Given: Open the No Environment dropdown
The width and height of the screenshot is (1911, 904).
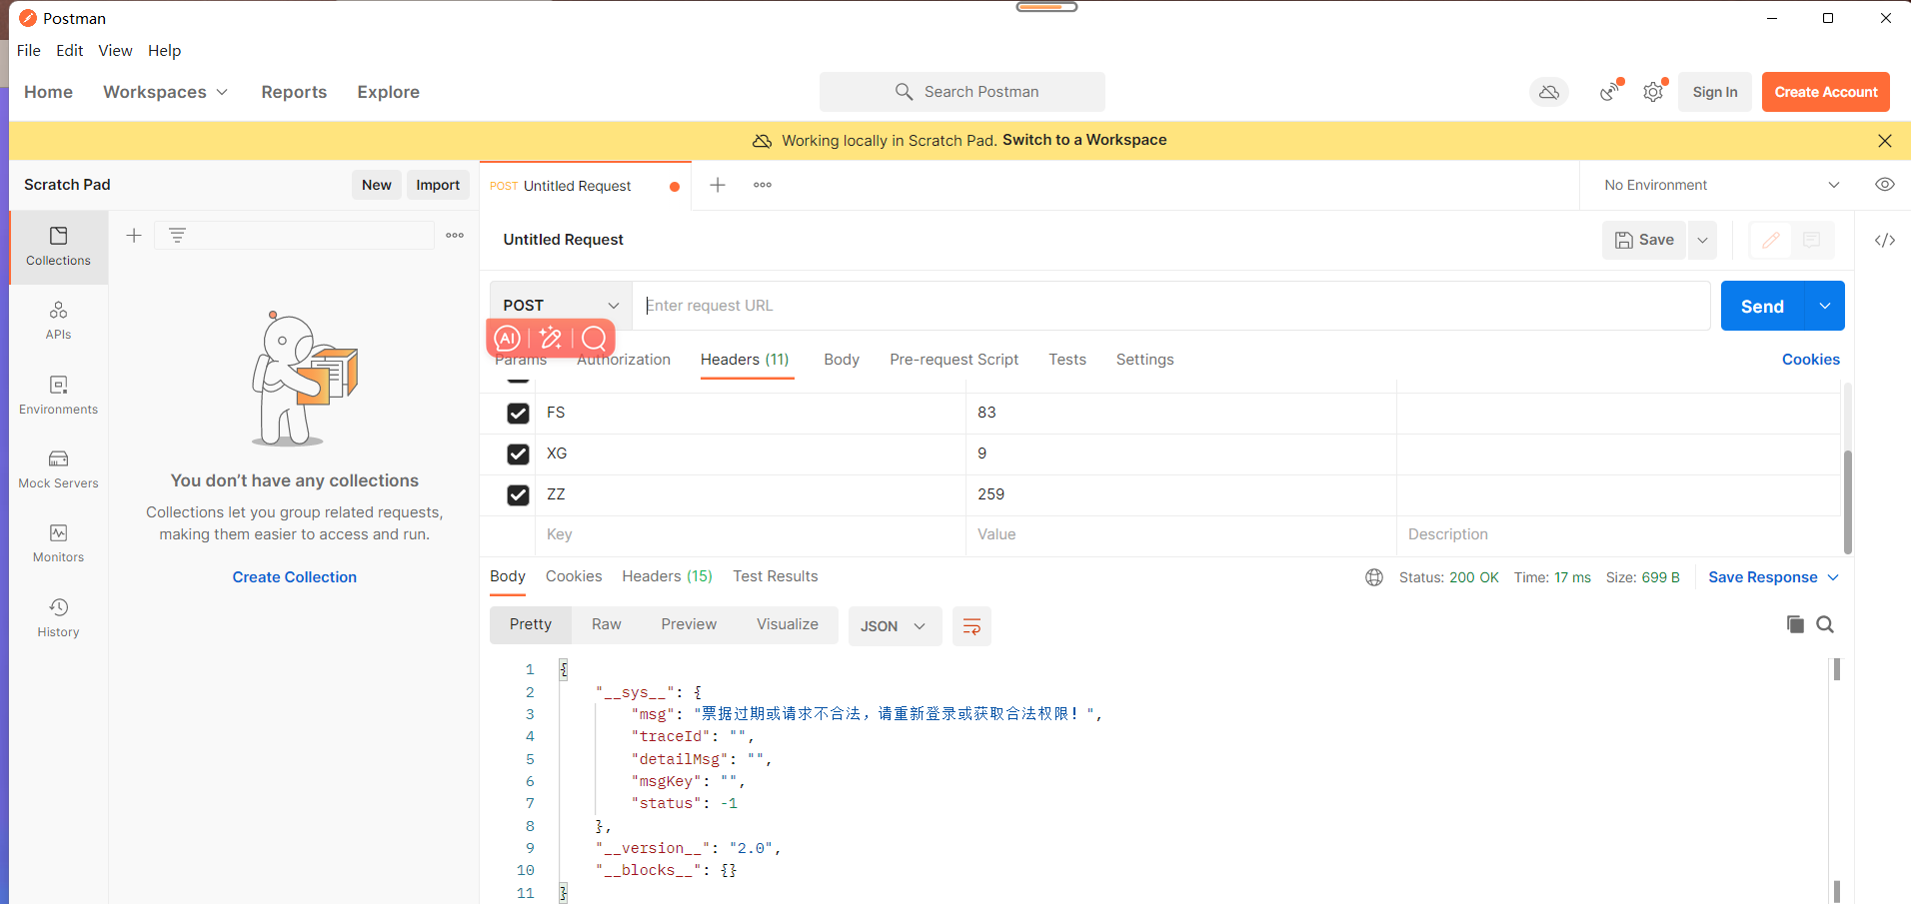Looking at the screenshot, I should (x=1721, y=185).
